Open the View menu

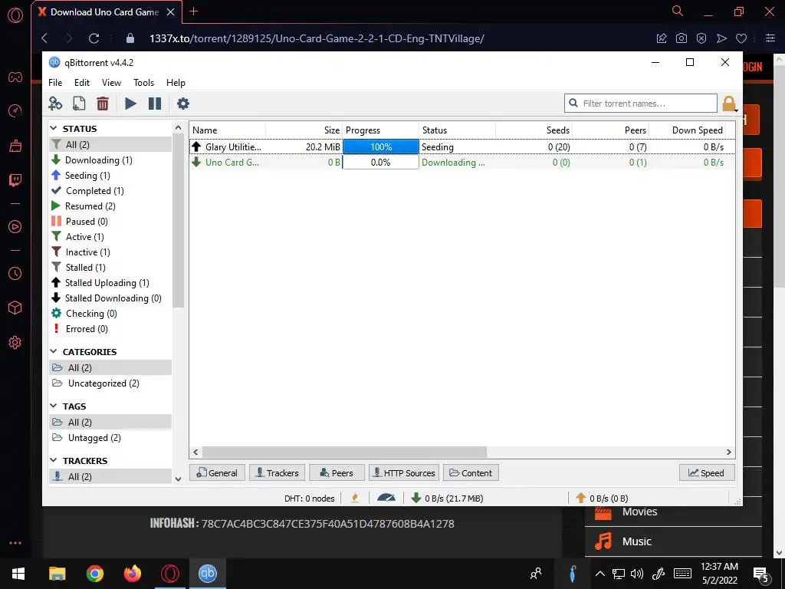(x=111, y=83)
